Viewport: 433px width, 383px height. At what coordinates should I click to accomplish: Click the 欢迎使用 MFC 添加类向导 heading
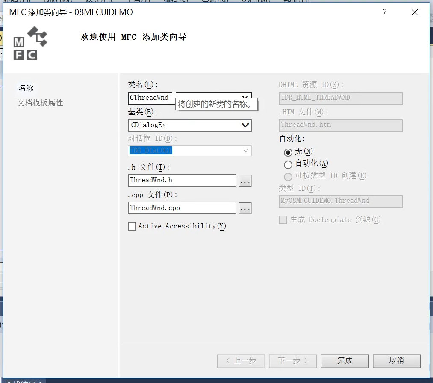[x=133, y=37]
